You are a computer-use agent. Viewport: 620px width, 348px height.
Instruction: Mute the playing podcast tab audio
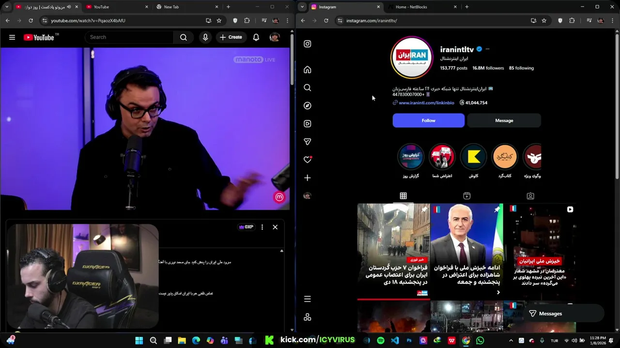(68, 7)
